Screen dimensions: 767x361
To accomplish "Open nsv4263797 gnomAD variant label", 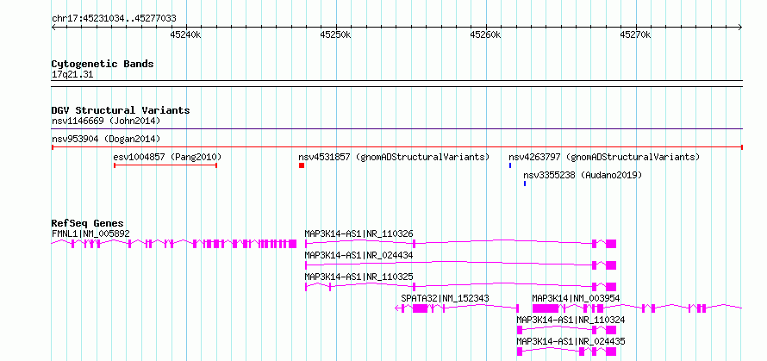I will 604,157.
